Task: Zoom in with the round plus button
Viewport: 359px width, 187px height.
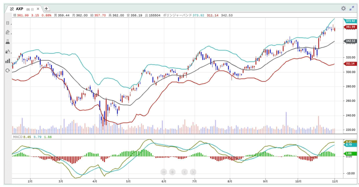Action: click(x=172, y=172)
